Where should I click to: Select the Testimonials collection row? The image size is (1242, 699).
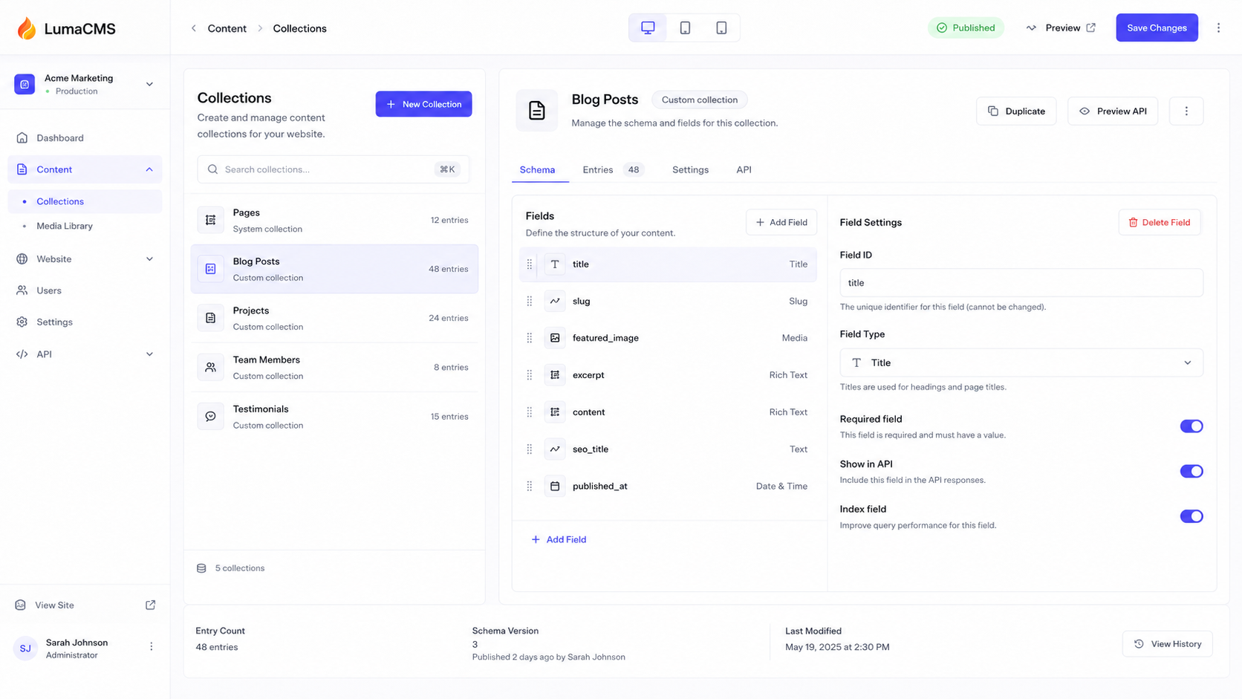pyautogui.click(x=334, y=417)
